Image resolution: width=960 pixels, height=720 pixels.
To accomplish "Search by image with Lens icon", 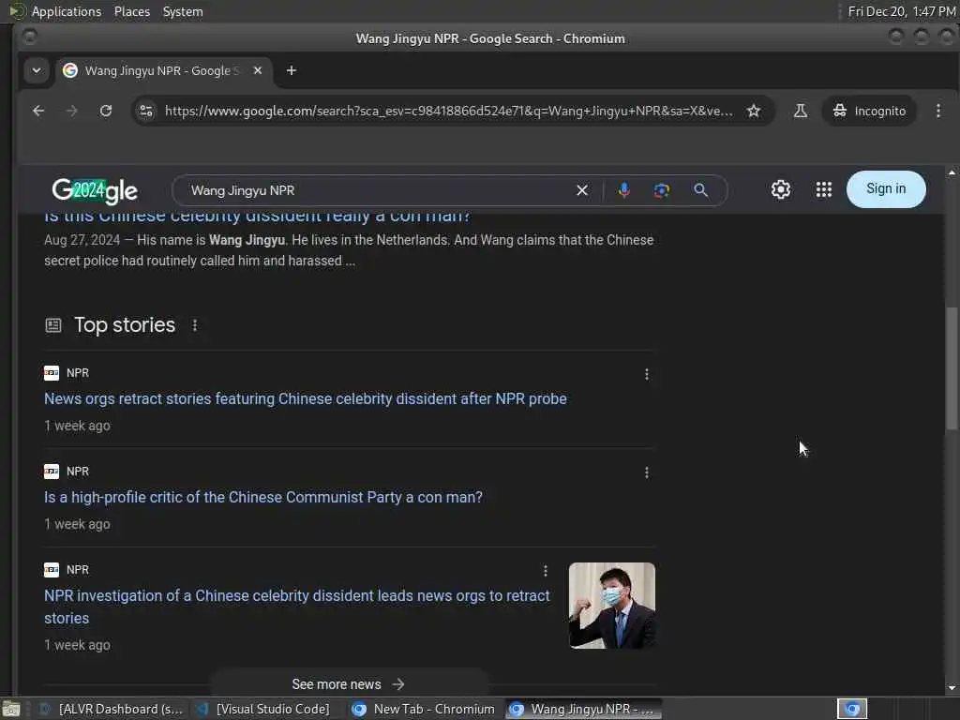I will pos(661,190).
